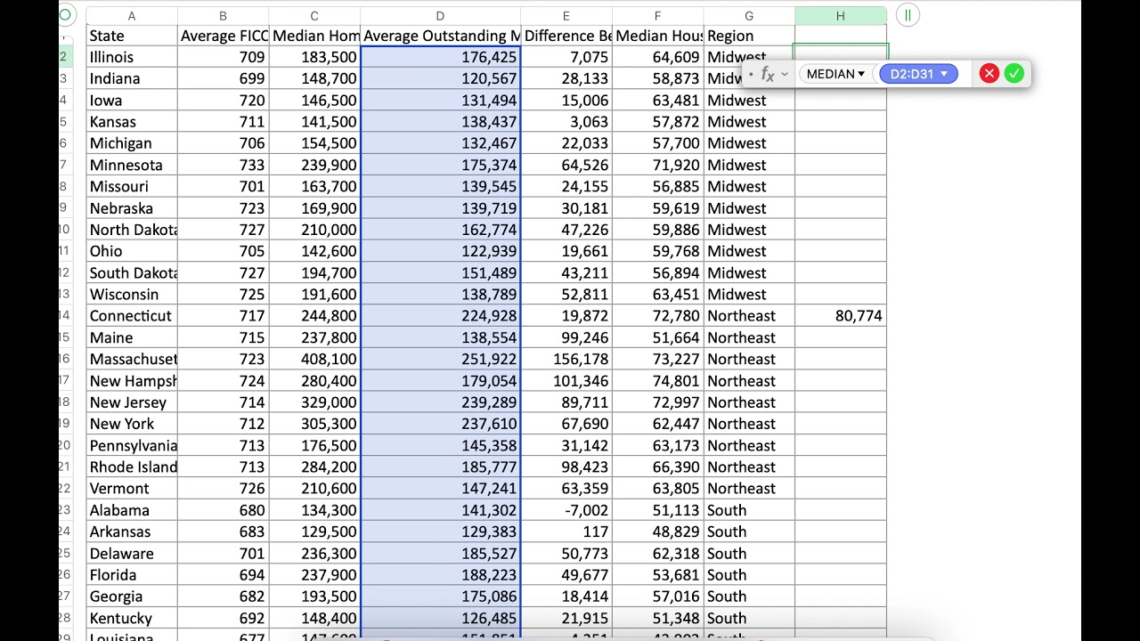Click the fx function icon
This screenshot has height=641, width=1140.
point(767,74)
